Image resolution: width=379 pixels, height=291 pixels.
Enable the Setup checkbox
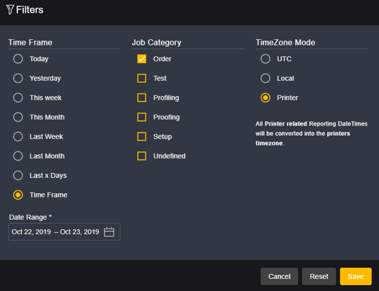pos(142,136)
